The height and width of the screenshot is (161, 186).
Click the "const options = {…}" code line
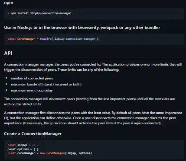pos(23,149)
